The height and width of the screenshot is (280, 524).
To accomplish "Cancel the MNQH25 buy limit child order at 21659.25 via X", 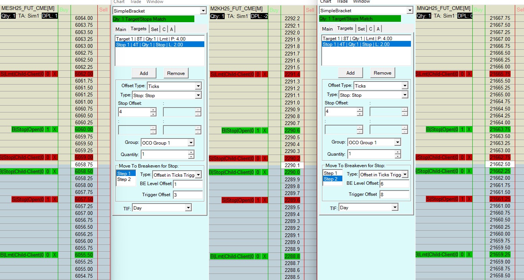I will click(469, 254).
